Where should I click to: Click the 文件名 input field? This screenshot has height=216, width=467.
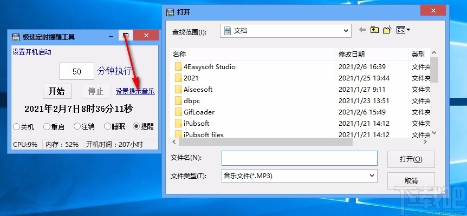pyautogui.click(x=299, y=158)
